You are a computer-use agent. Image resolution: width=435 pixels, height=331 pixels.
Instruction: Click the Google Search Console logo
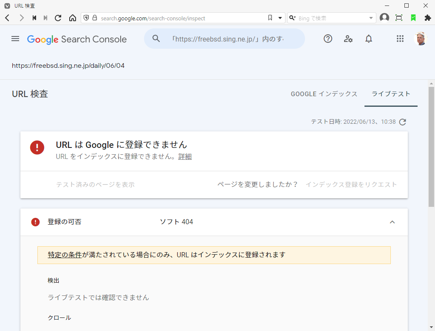(77, 39)
